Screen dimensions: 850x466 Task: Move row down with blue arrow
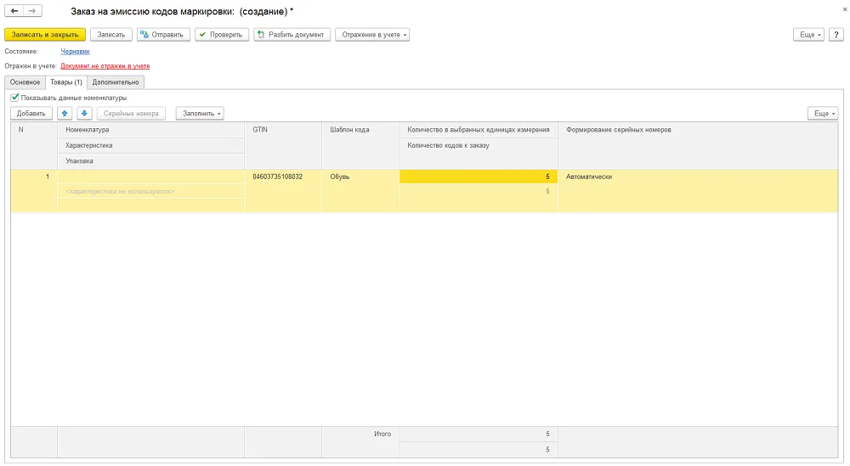pos(84,113)
